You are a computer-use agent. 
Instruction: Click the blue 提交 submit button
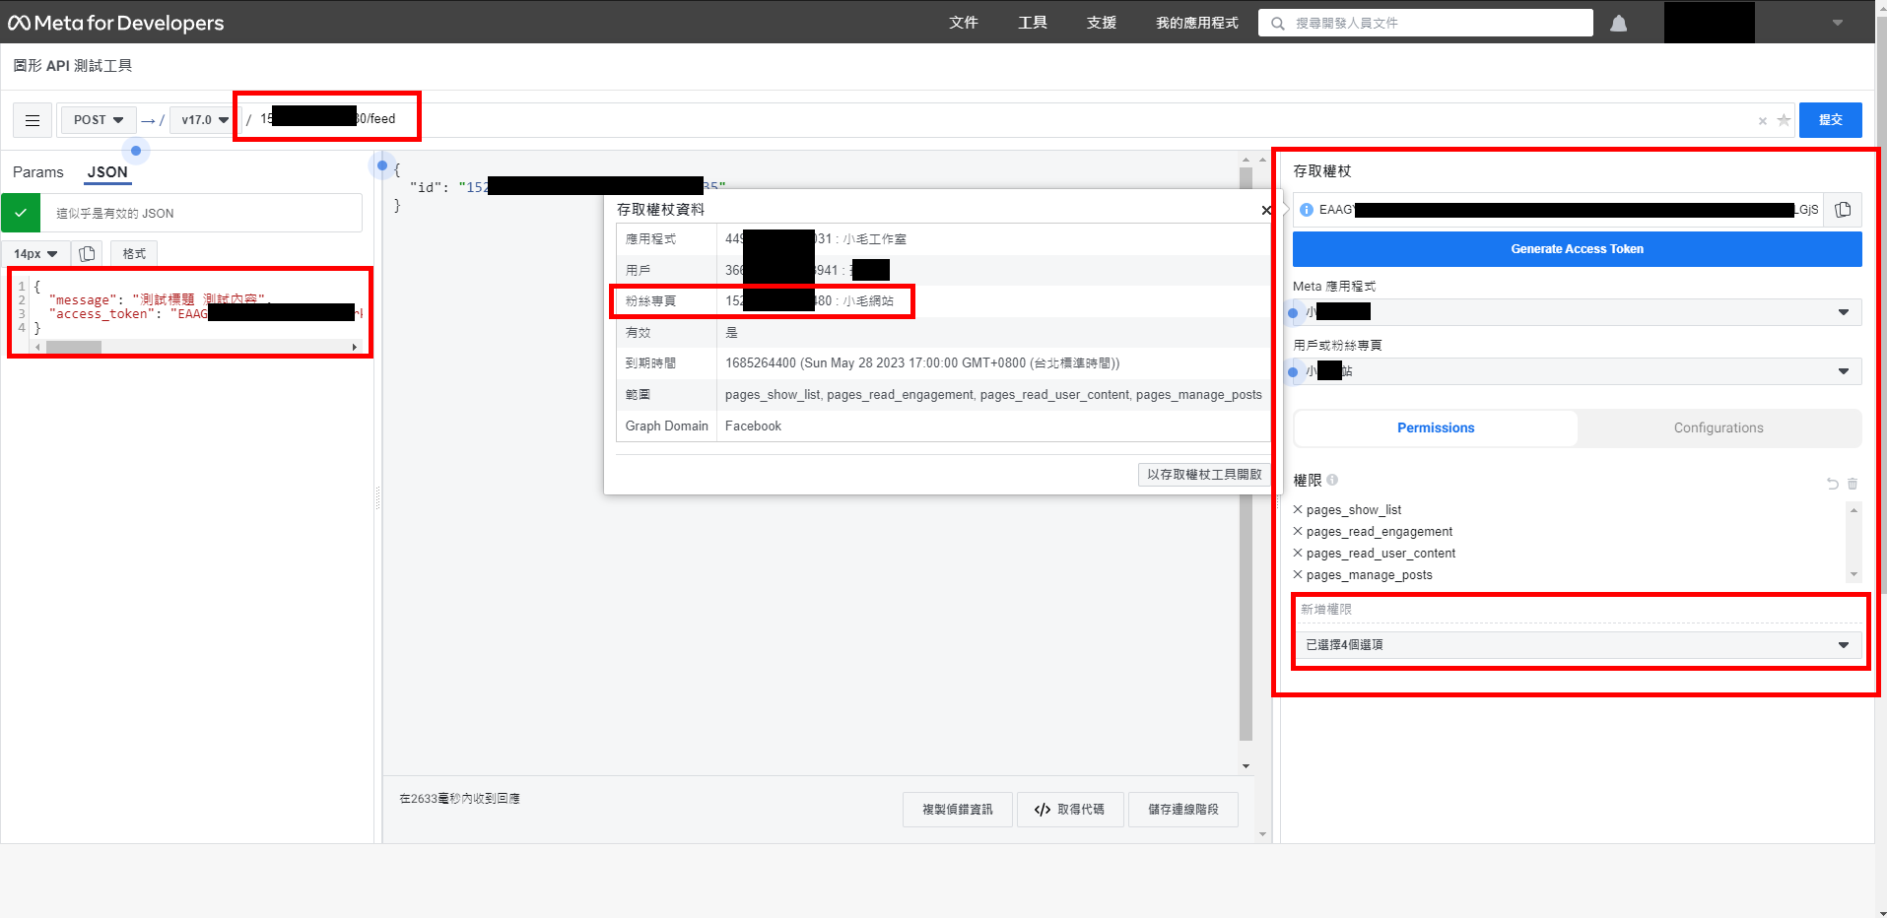tap(1830, 120)
